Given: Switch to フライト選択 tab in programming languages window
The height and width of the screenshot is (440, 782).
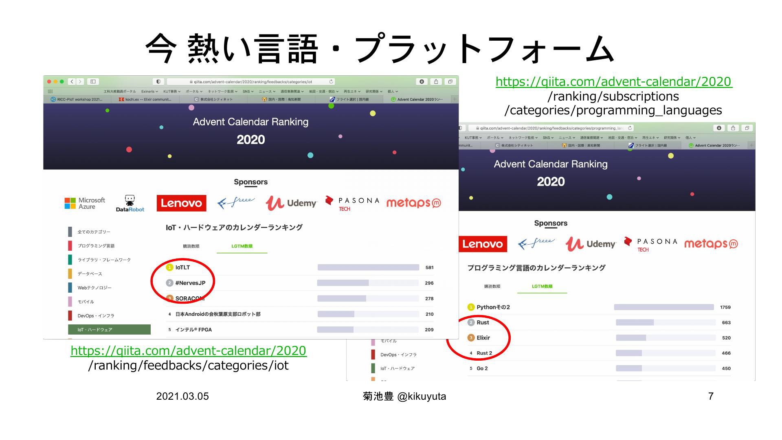Looking at the screenshot, I should 647,145.
